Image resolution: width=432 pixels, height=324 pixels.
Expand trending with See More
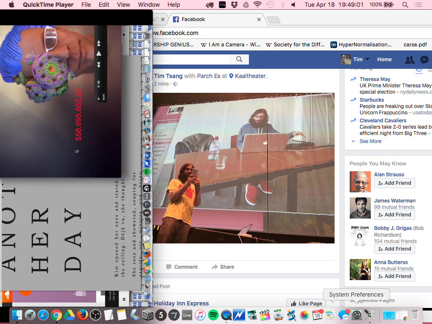coord(370,141)
